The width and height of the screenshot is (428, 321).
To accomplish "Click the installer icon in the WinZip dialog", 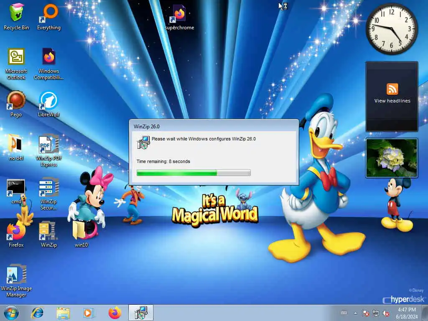I will click(143, 142).
